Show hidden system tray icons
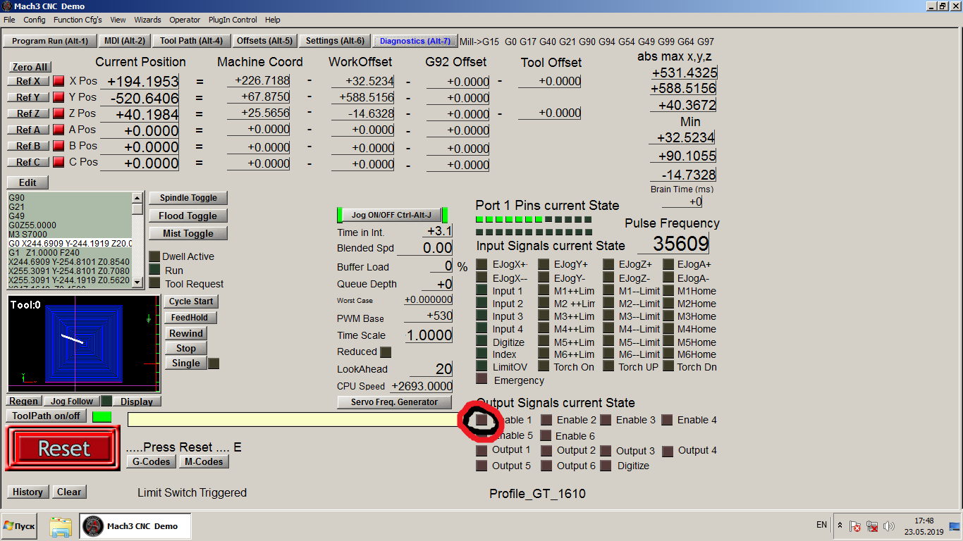Image resolution: width=963 pixels, height=541 pixels. coord(839,526)
